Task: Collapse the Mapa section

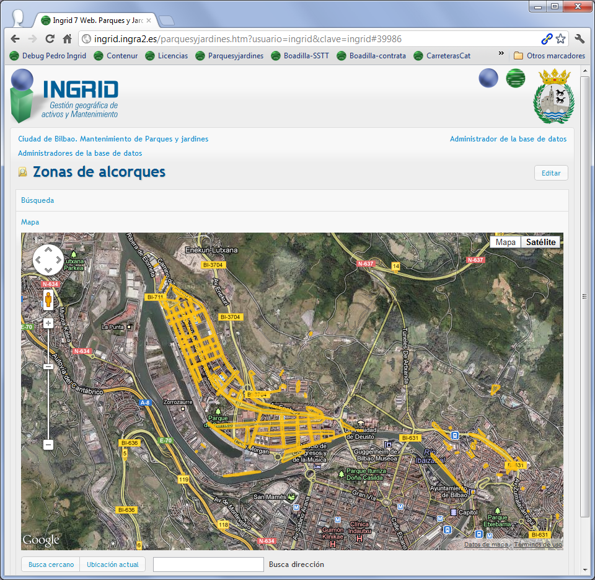Action: (x=30, y=221)
